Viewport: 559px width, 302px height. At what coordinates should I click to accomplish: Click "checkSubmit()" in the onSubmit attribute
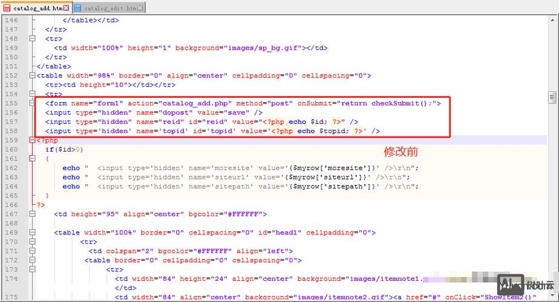[399, 103]
